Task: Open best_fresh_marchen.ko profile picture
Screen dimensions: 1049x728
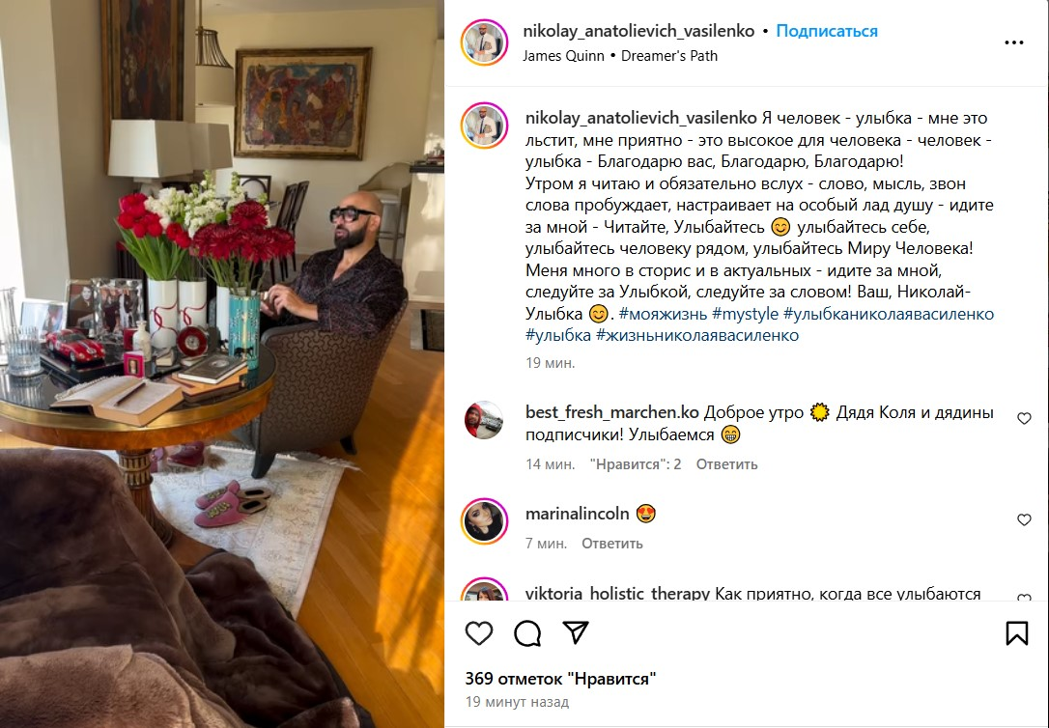Action: tap(484, 420)
